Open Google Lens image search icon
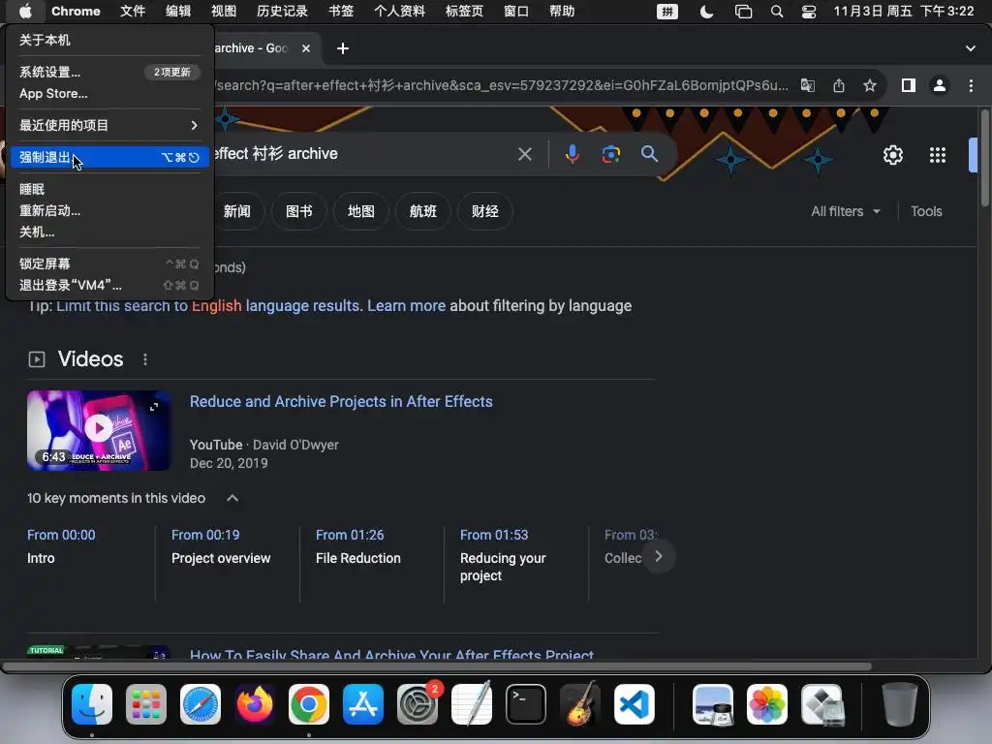The width and height of the screenshot is (992, 744). click(x=610, y=154)
